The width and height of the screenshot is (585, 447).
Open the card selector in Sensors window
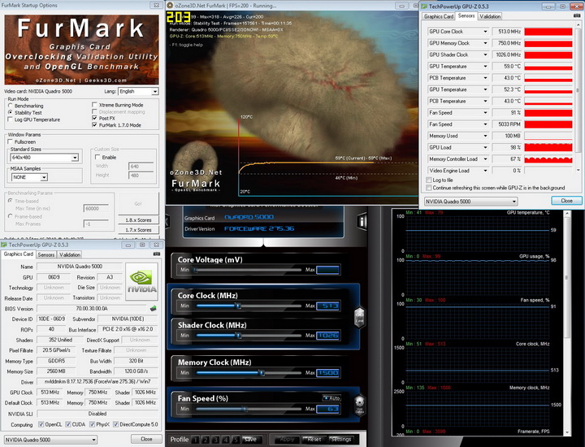point(470,202)
